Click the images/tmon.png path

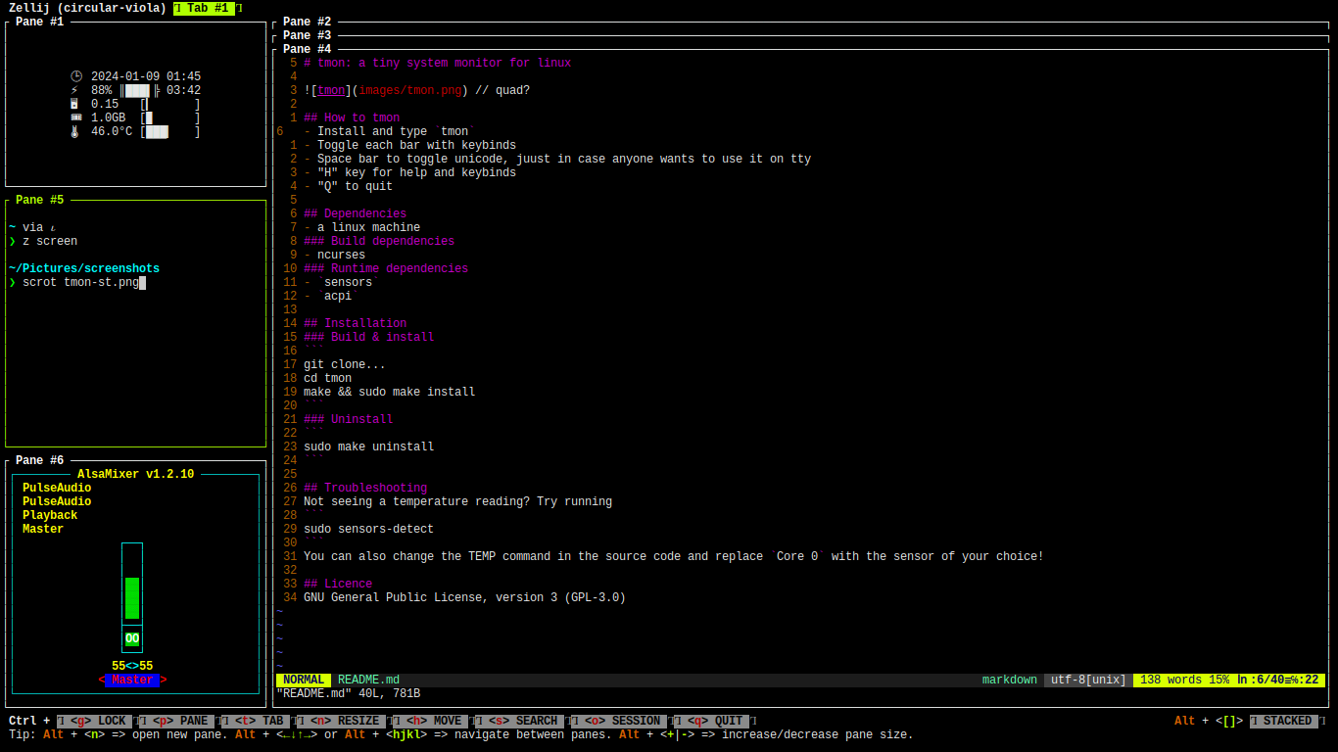click(x=410, y=90)
